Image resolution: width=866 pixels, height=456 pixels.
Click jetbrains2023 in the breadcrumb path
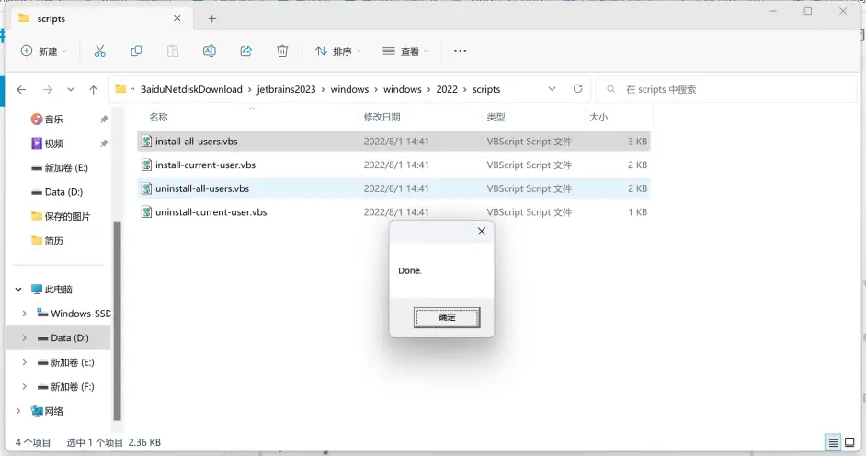point(286,89)
